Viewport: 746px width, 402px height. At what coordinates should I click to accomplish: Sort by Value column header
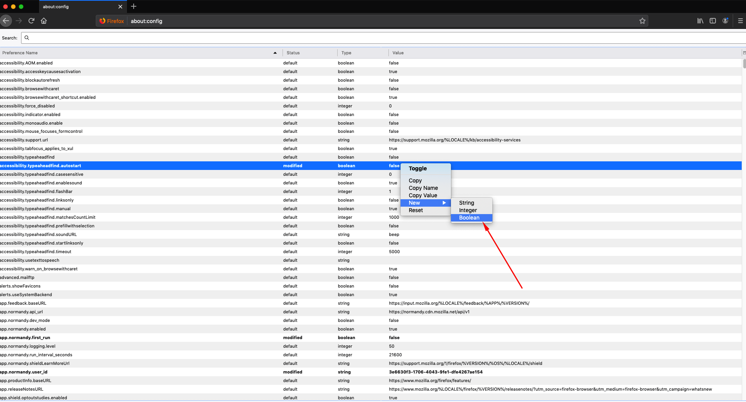(x=565, y=53)
